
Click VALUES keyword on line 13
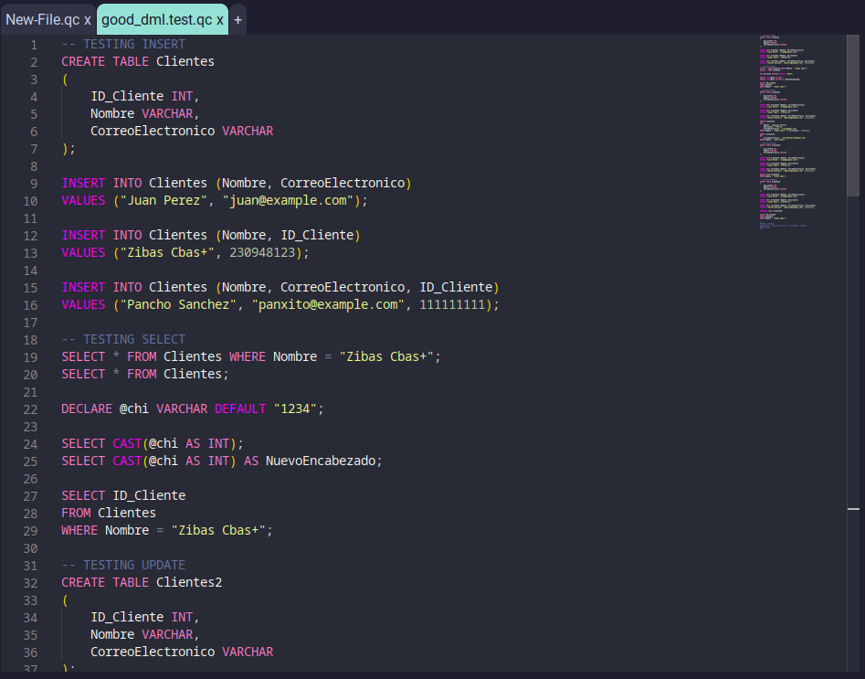[x=83, y=252]
